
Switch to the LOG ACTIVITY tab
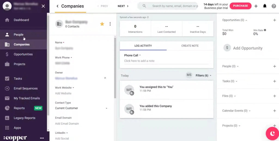point(143,46)
